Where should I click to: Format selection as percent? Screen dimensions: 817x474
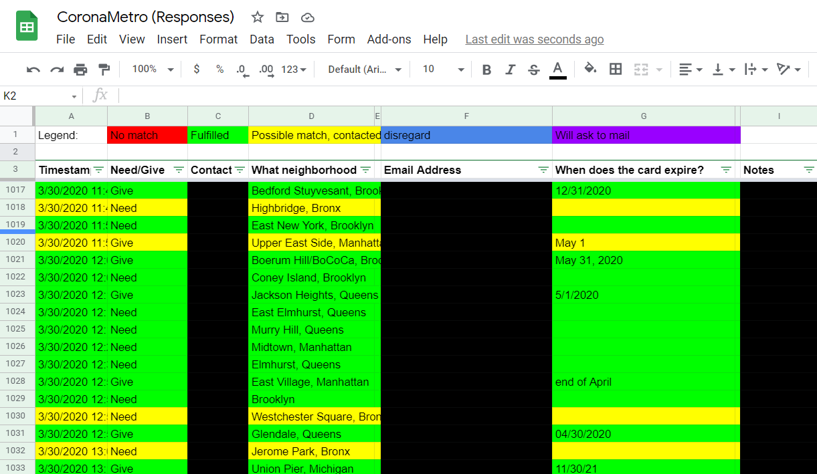(x=219, y=69)
